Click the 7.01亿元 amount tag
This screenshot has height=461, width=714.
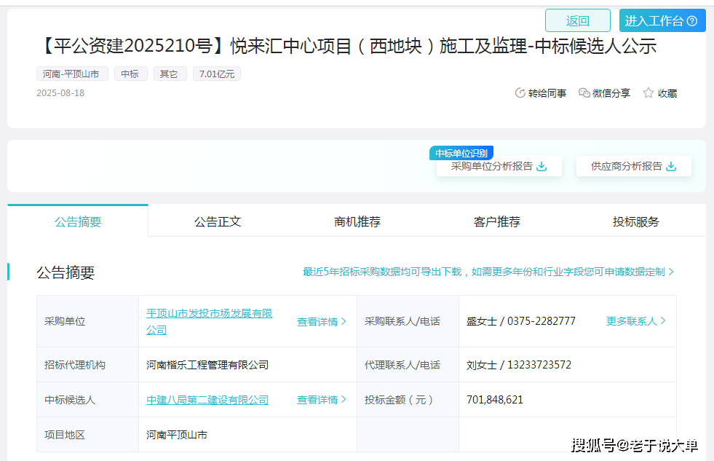(x=217, y=74)
